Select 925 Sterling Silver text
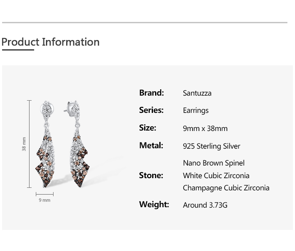This screenshot has height=251, width=295. coord(212,146)
